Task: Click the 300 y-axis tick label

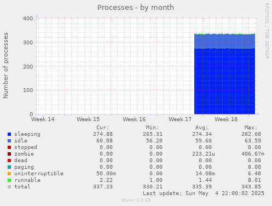Action: [x=28, y=43]
